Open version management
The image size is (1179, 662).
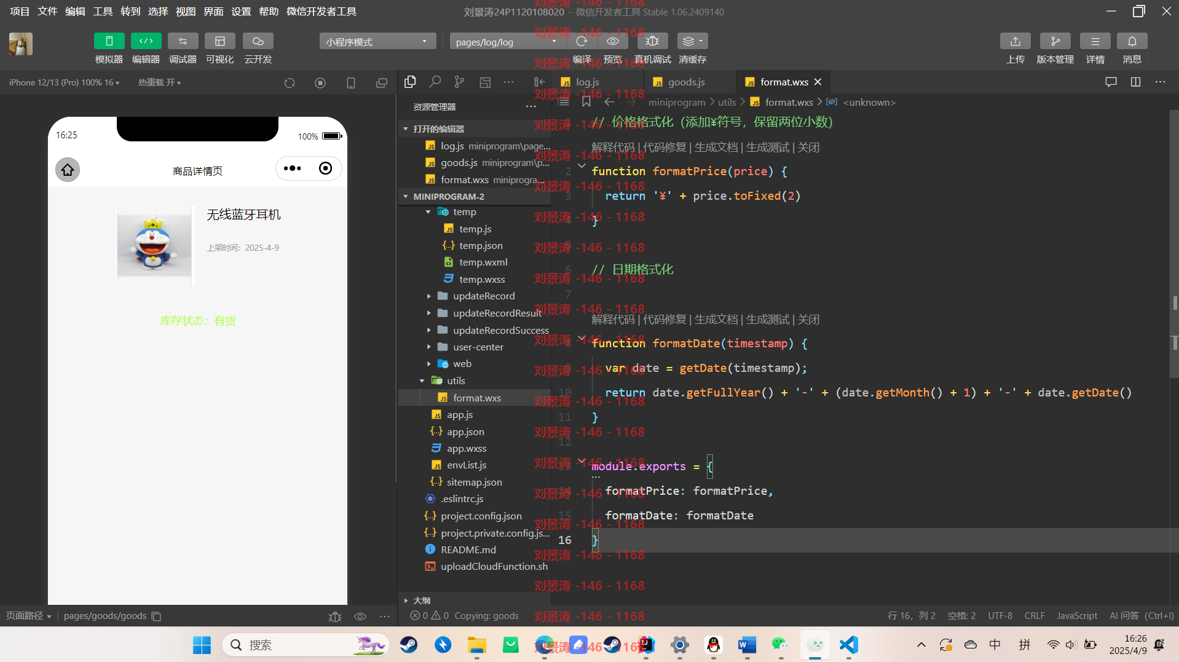1055,41
